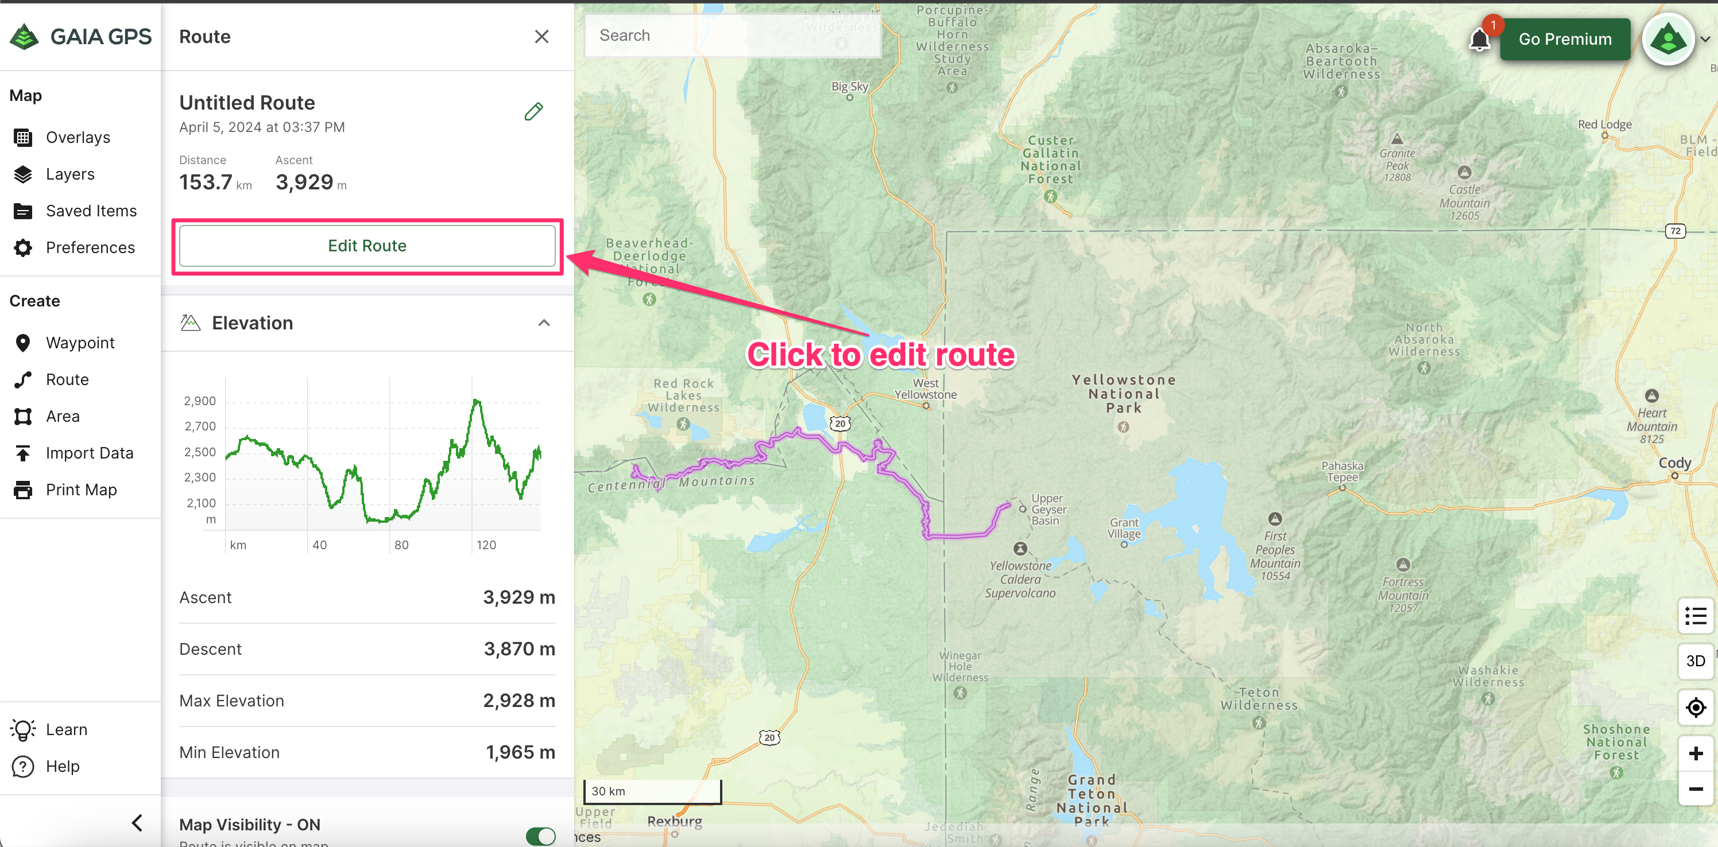The height and width of the screenshot is (847, 1718).
Task: Select the Waypoint pin icon
Action: 22,343
